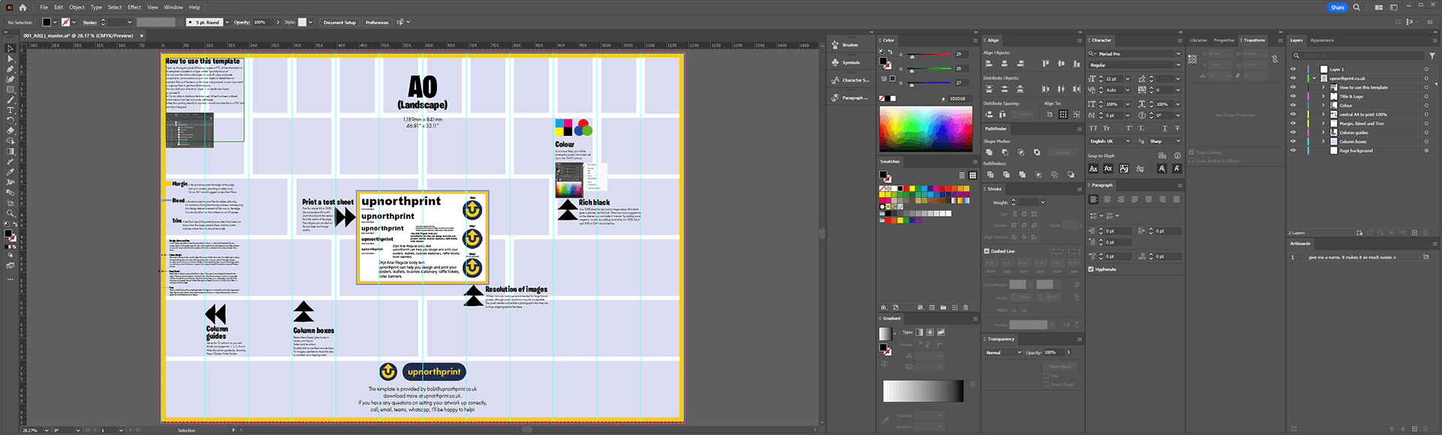Align paragraph text left
This screenshot has height=435, width=1442.
(x=1094, y=199)
